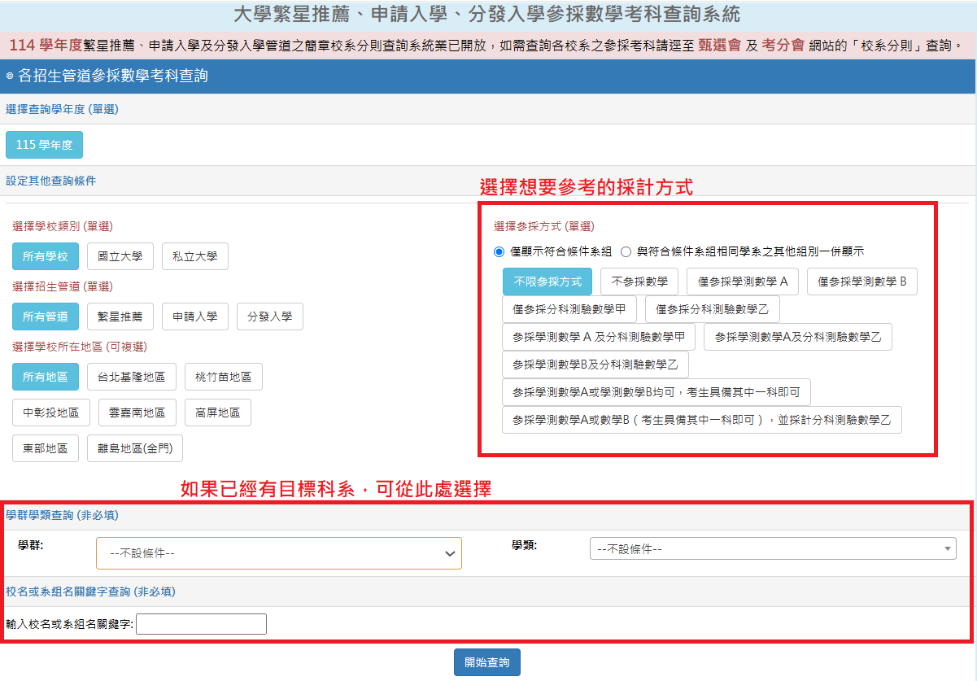Screen dimensions: 977x681
Task: Choose 私立大學 school type
Action: coord(194,256)
